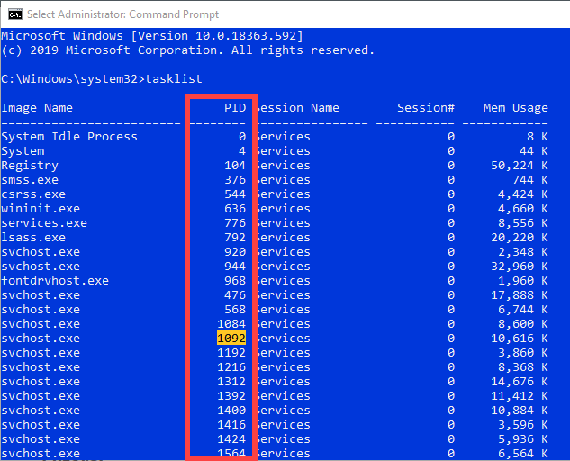Click PID 1416 of svchost.exe
Screen dimensions: 570x461
[x=231, y=425]
